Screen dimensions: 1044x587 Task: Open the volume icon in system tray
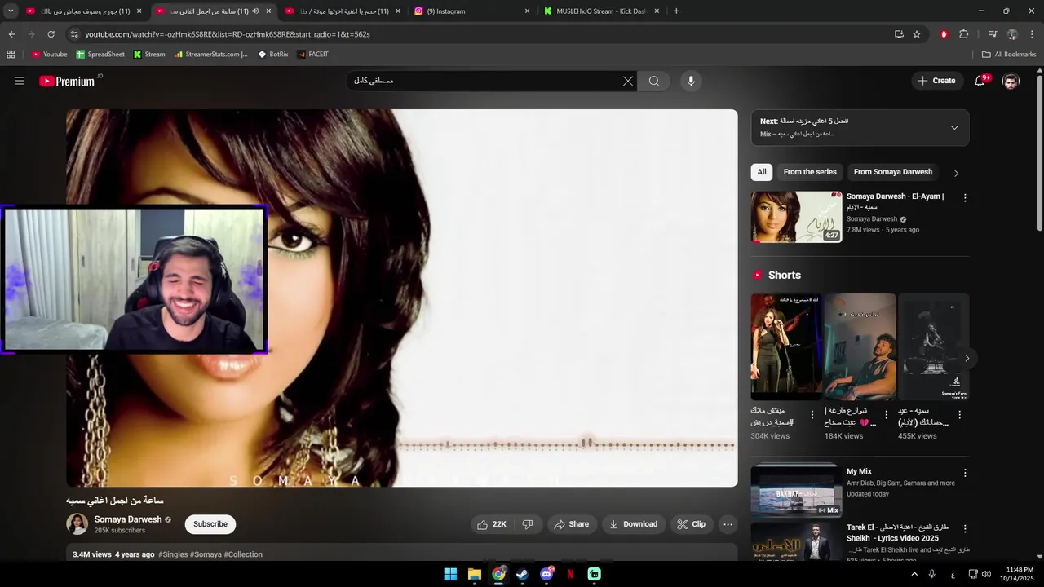click(986, 574)
